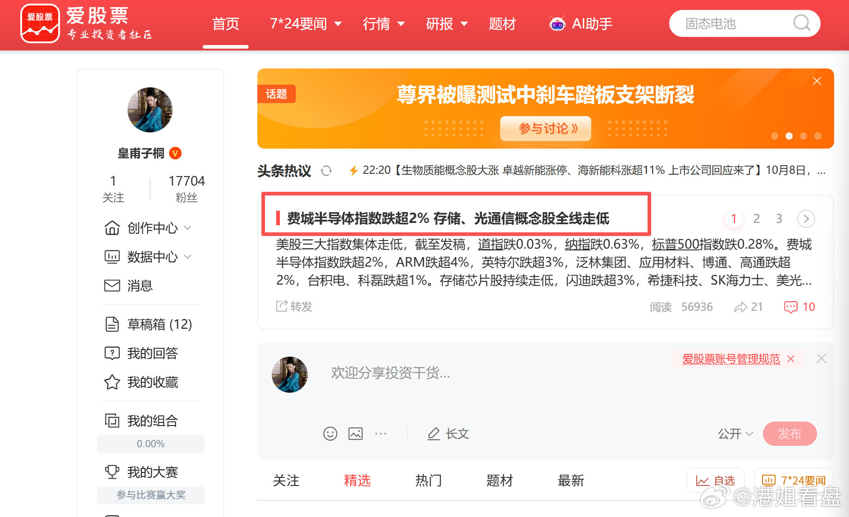Image resolution: width=849 pixels, height=517 pixels.
Task: Select the fourth banner carousel dot
Action: pos(818,136)
